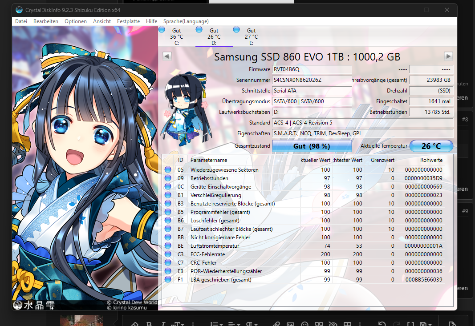
Task: Open the Sprache(Language) menu
Action: 186,21
